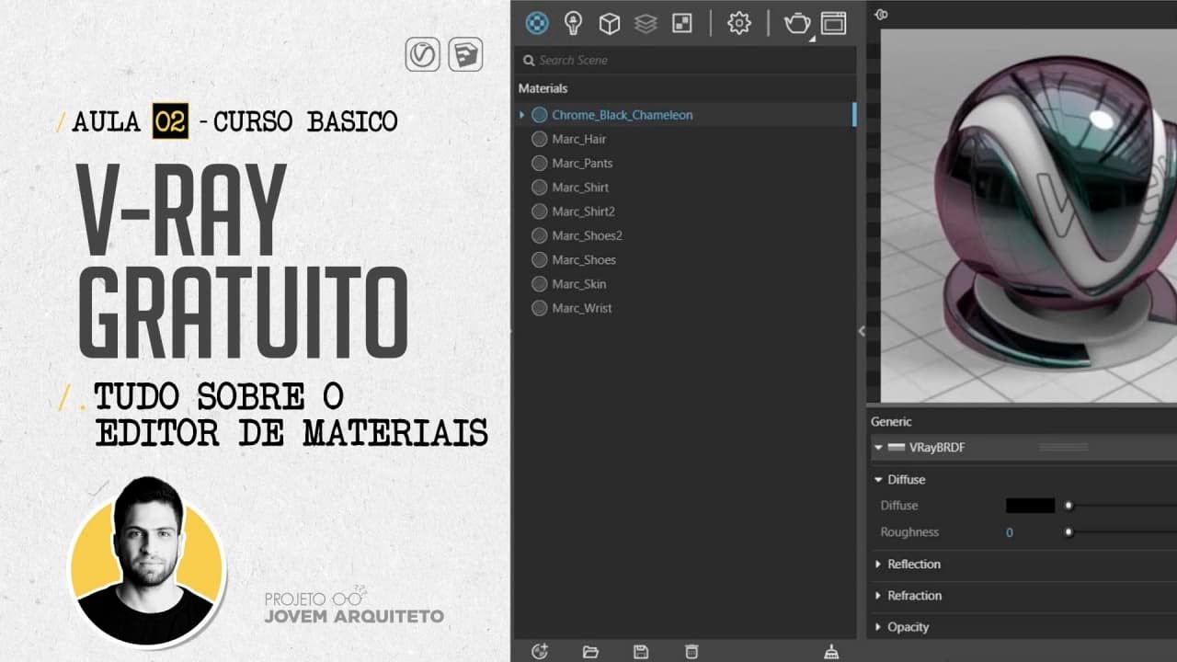The height and width of the screenshot is (662, 1177).
Task: Open the Lights category icon
Action: 573,23
